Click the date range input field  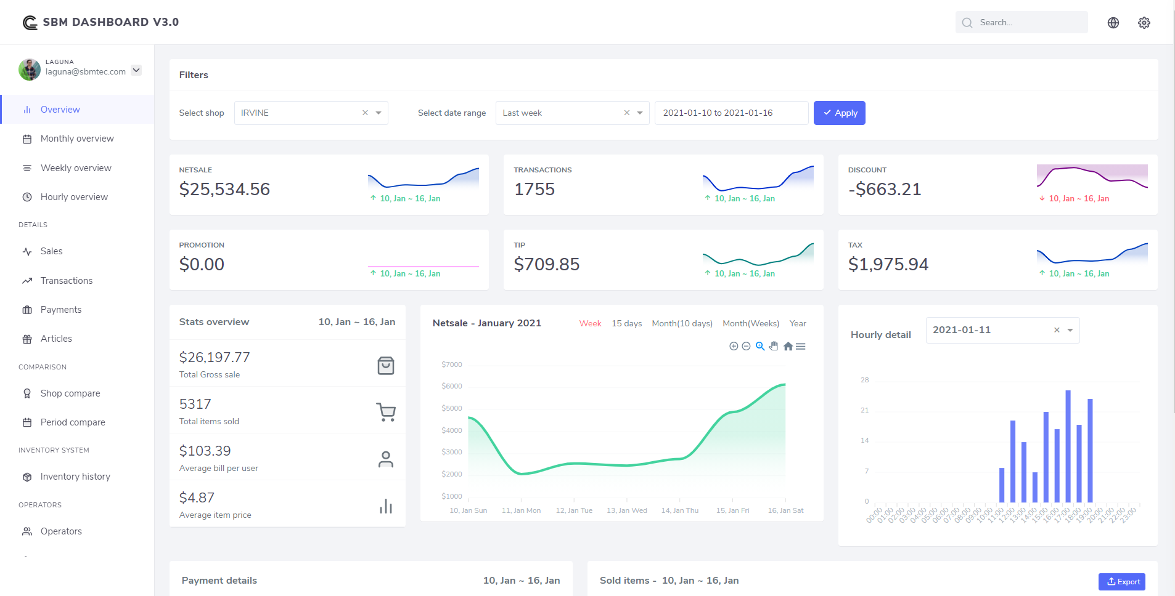click(x=731, y=113)
